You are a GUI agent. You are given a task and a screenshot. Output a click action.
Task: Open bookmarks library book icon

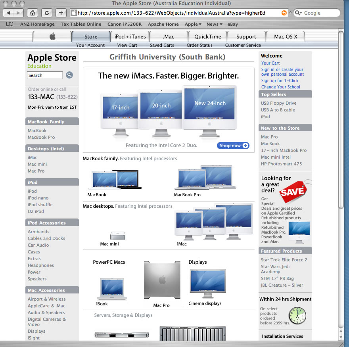[x=10, y=24]
